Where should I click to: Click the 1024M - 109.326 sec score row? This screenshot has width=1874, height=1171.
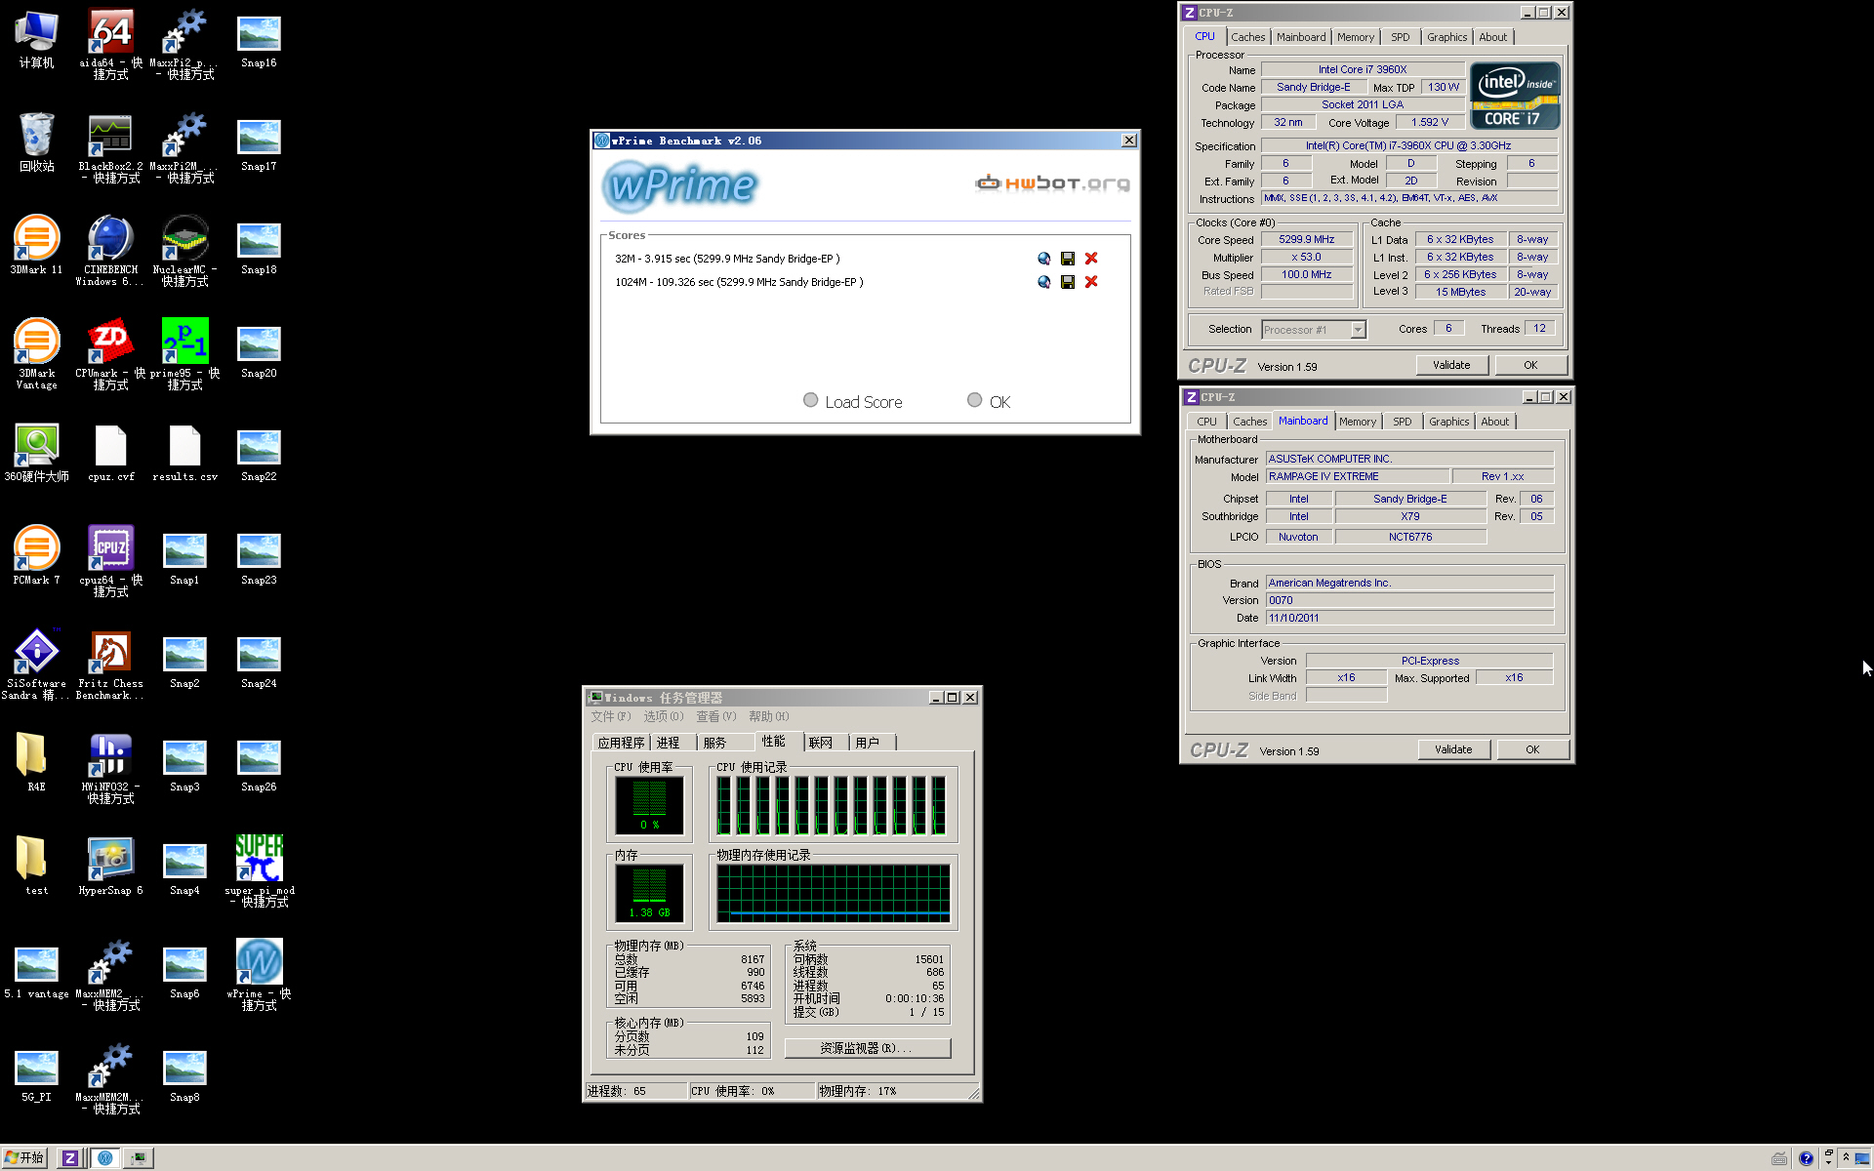[739, 282]
